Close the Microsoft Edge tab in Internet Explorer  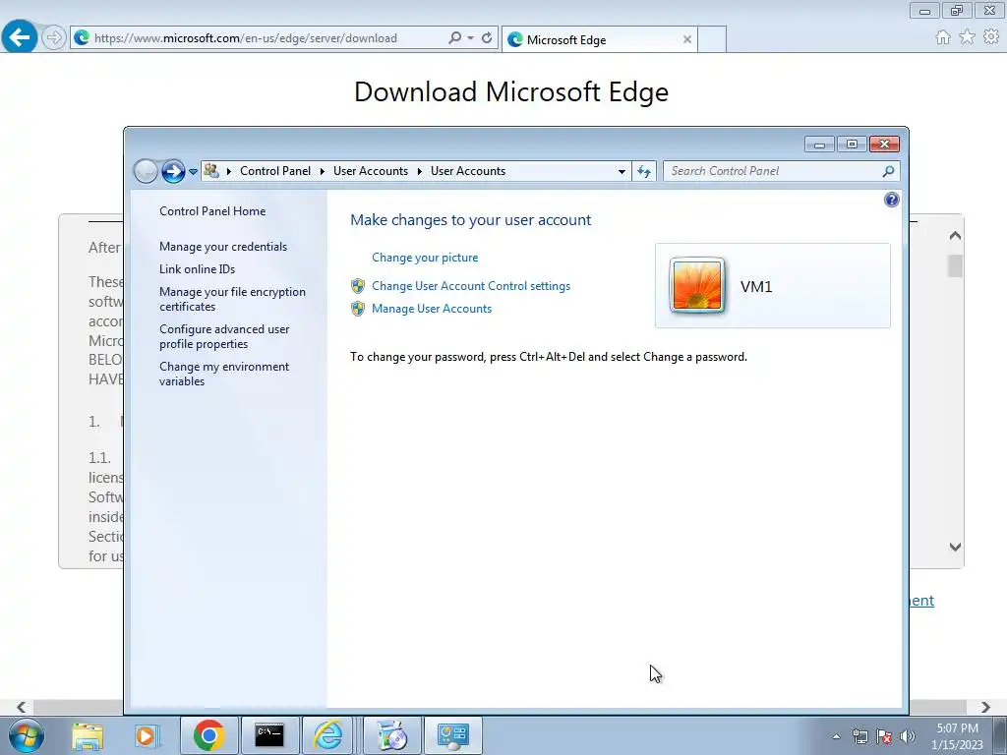[686, 39]
